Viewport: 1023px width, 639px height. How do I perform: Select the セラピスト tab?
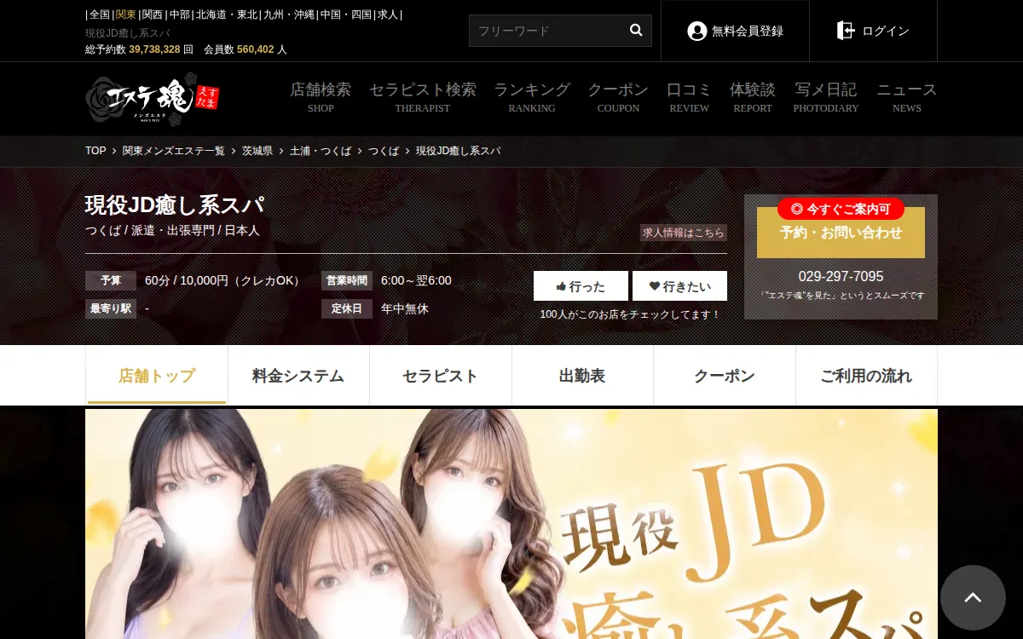point(441,376)
